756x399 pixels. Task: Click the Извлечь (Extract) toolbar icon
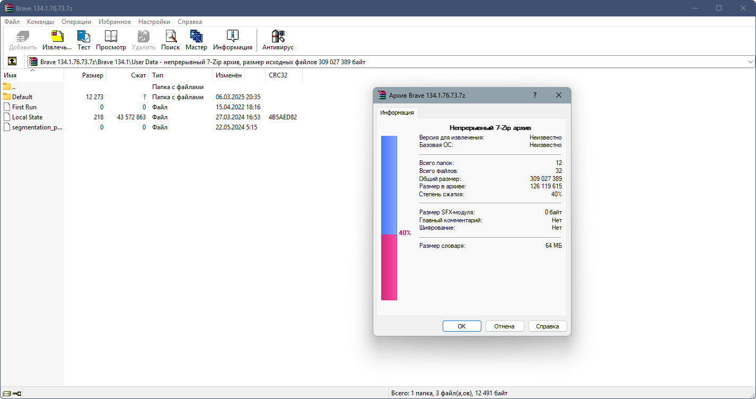pos(57,40)
